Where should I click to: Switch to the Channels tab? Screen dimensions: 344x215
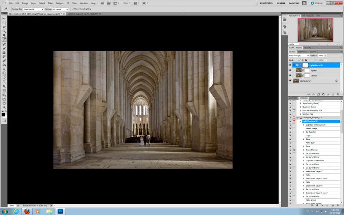(303, 52)
